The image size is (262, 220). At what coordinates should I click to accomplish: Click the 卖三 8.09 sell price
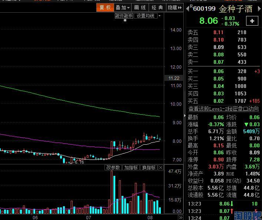click(x=219, y=47)
